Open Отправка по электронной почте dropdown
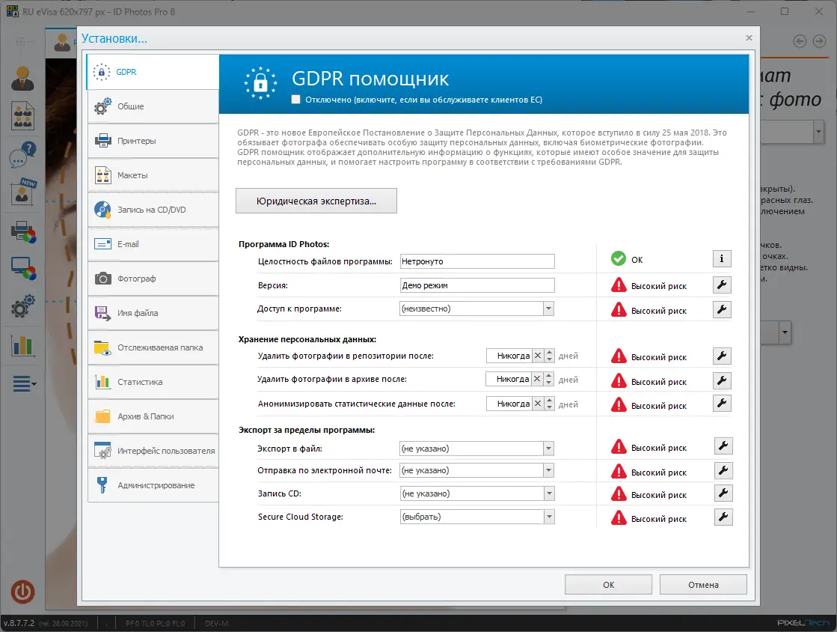Viewport: 837px width, 632px height. click(x=548, y=471)
